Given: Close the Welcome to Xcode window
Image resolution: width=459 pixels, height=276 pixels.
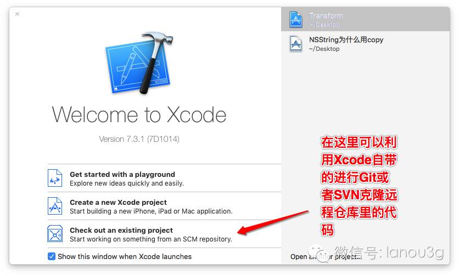Looking at the screenshot, I should point(17,14).
